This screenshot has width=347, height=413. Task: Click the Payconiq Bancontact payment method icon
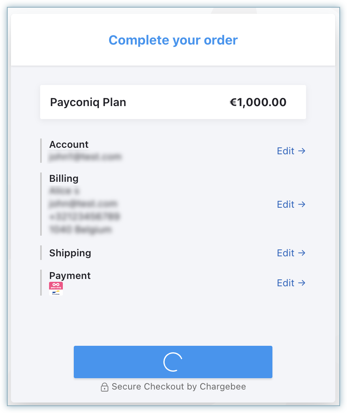coord(56,289)
